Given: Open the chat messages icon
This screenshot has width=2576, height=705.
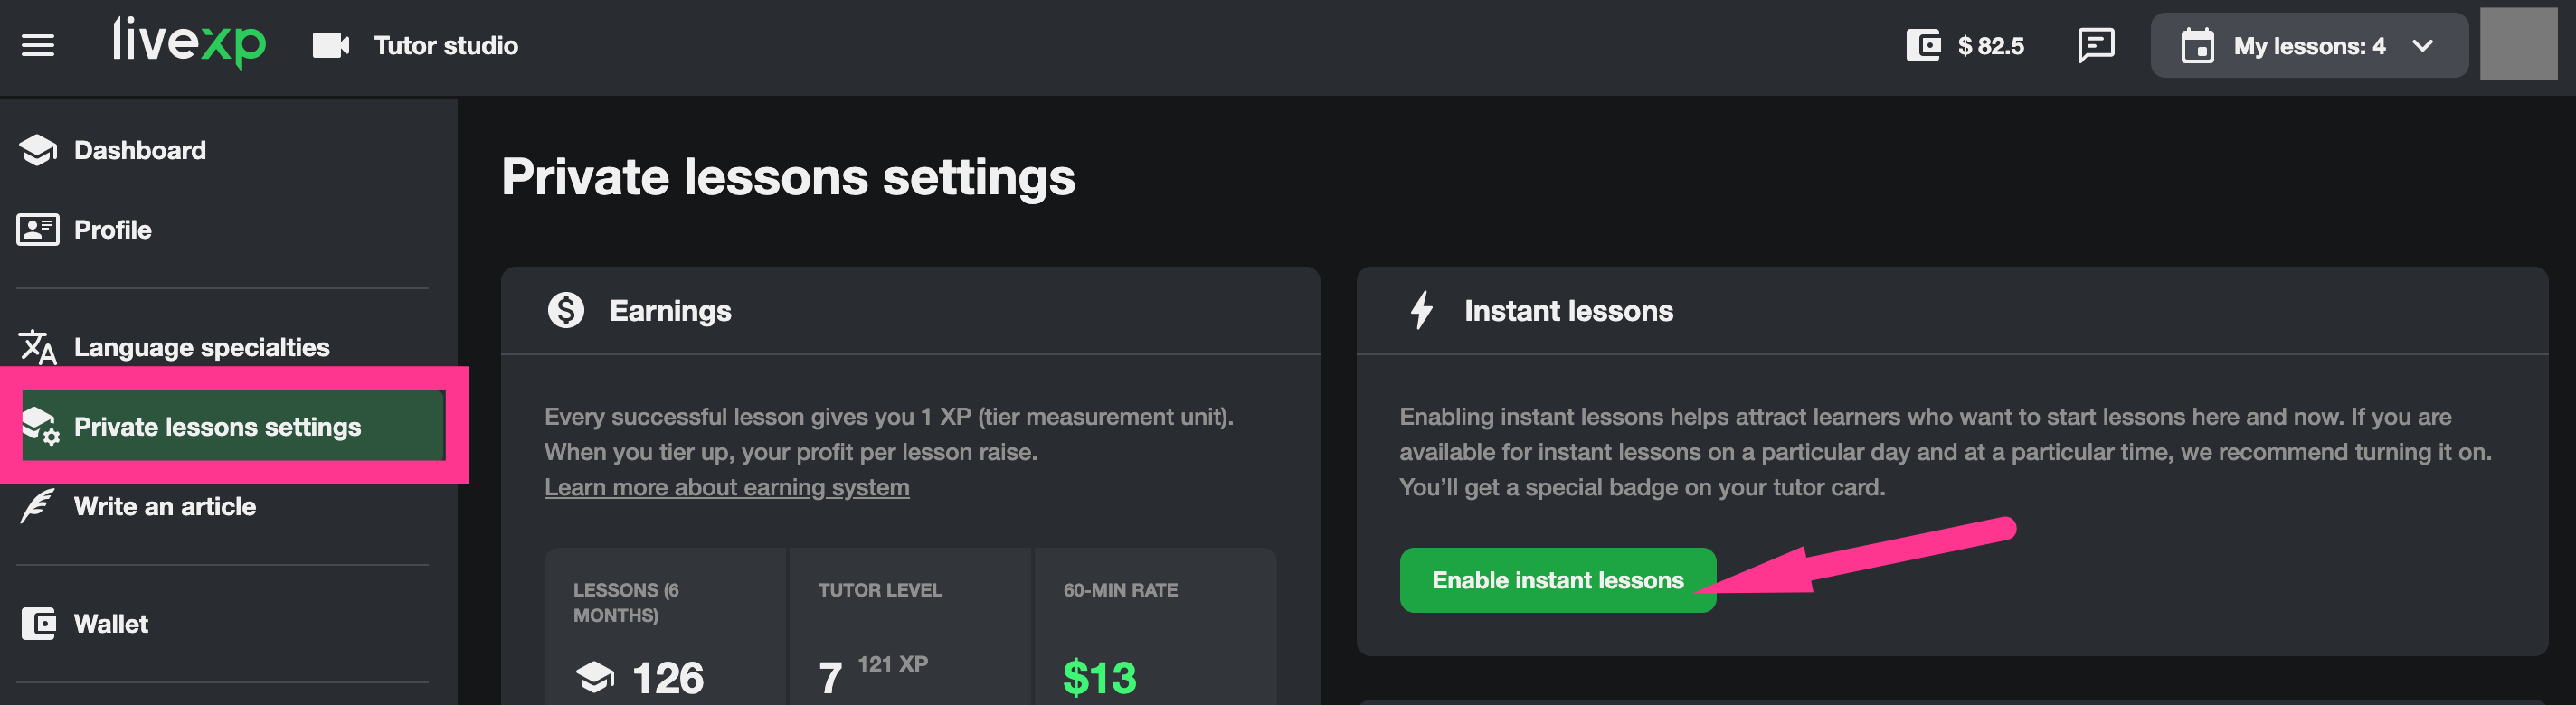Looking at the screenshot, I should [2095, 46].
